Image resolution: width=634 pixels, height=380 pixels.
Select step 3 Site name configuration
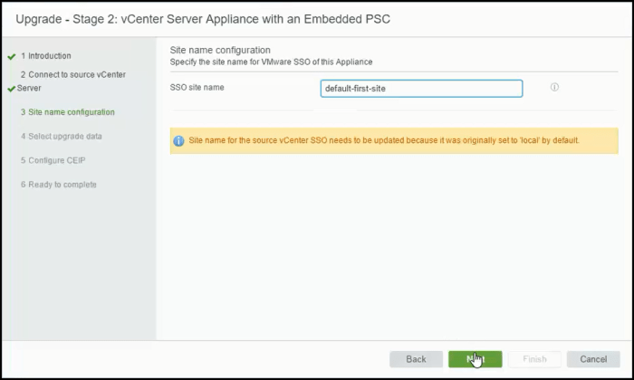pyautogui.click(x=67, y=113)
